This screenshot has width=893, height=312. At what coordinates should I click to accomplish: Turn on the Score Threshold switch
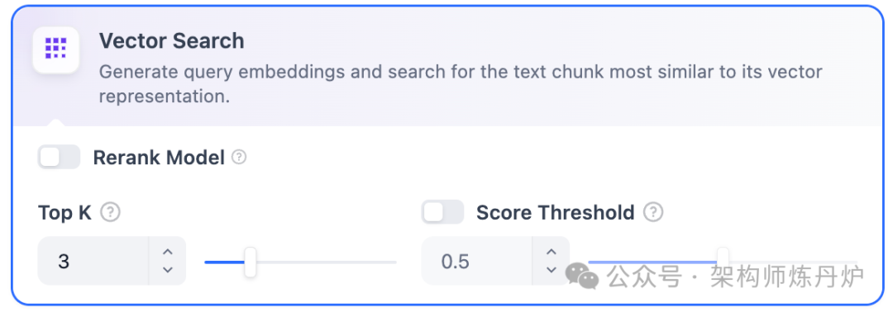(442, 213)
